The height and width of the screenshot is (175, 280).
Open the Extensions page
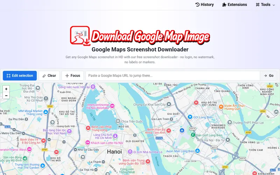pyautogui.click(x=234, y=5)
